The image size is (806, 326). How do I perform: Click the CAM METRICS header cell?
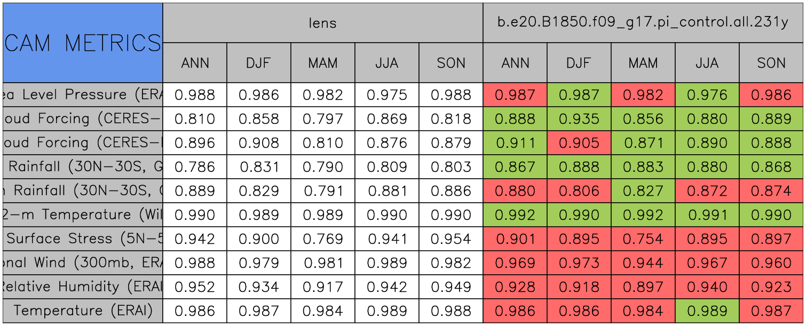tap(83, 43)
